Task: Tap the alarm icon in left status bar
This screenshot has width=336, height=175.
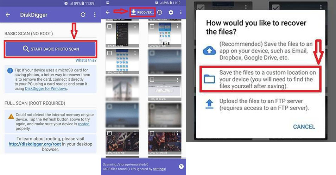Action: pos(66,3)
